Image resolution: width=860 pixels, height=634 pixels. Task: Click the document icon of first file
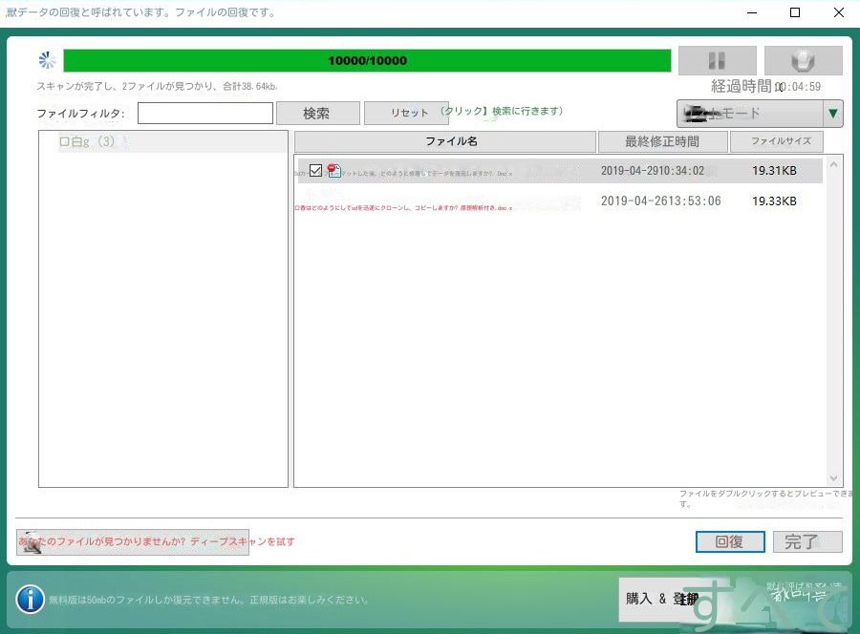coord(333,172)
